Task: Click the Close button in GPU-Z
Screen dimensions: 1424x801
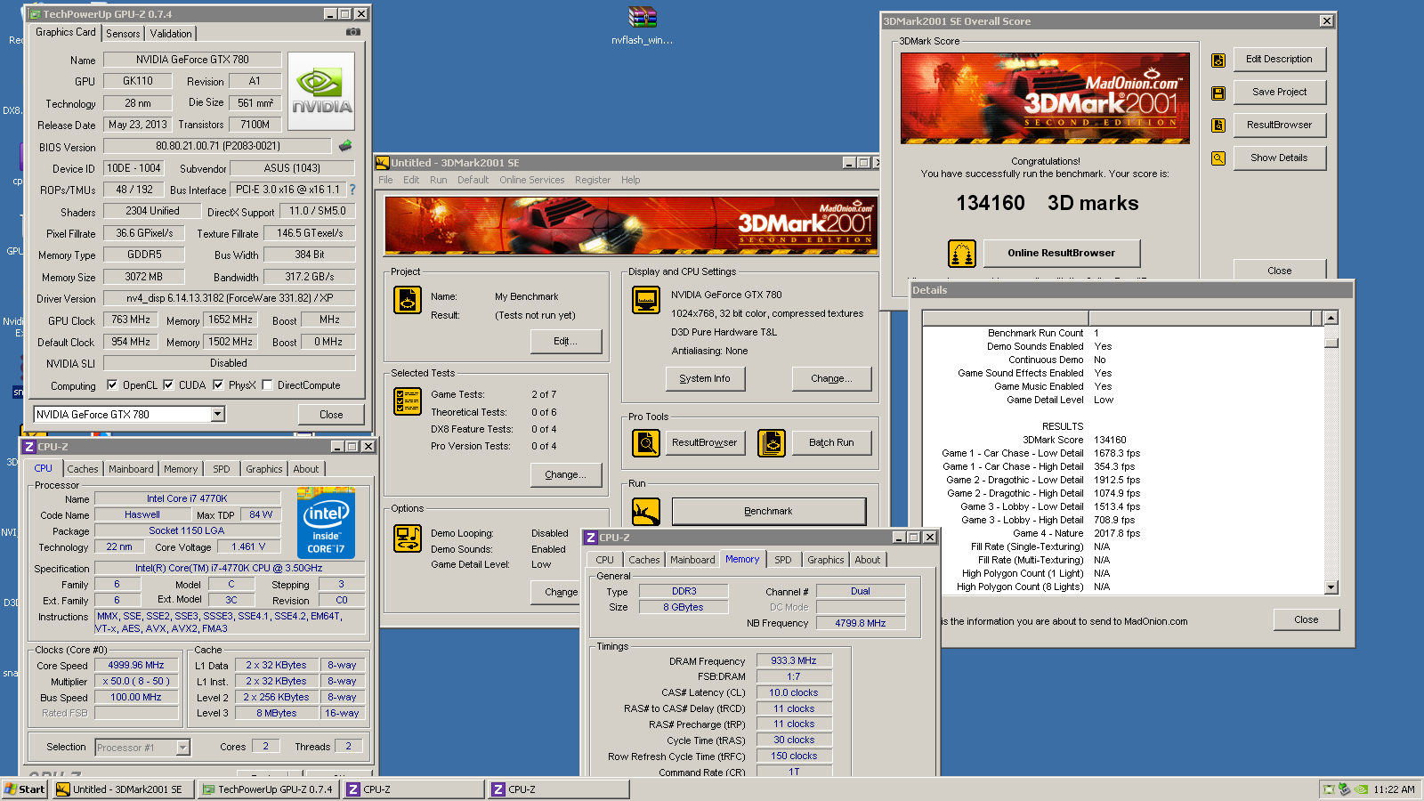Action: pyautogui.click(x=331, y=415)
